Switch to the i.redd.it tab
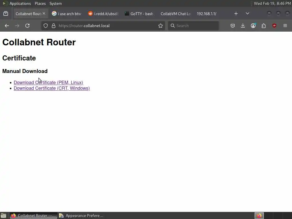This screenshot has height=219, width=292. click(103, 14)
